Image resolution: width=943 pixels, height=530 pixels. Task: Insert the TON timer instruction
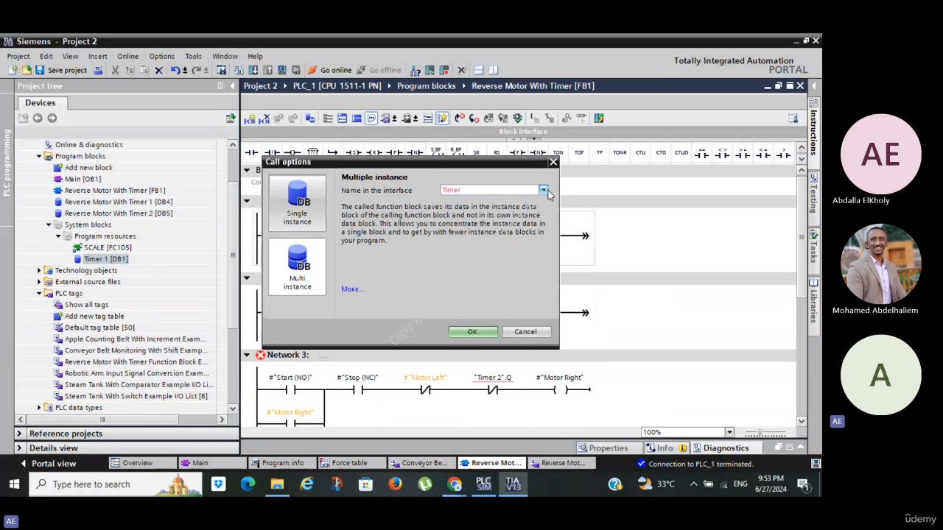[x=558, y=153]
